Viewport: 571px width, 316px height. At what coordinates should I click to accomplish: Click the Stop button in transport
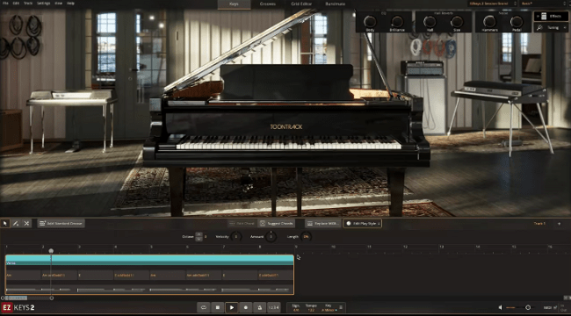pyautogui.click(x=217, y=307)
